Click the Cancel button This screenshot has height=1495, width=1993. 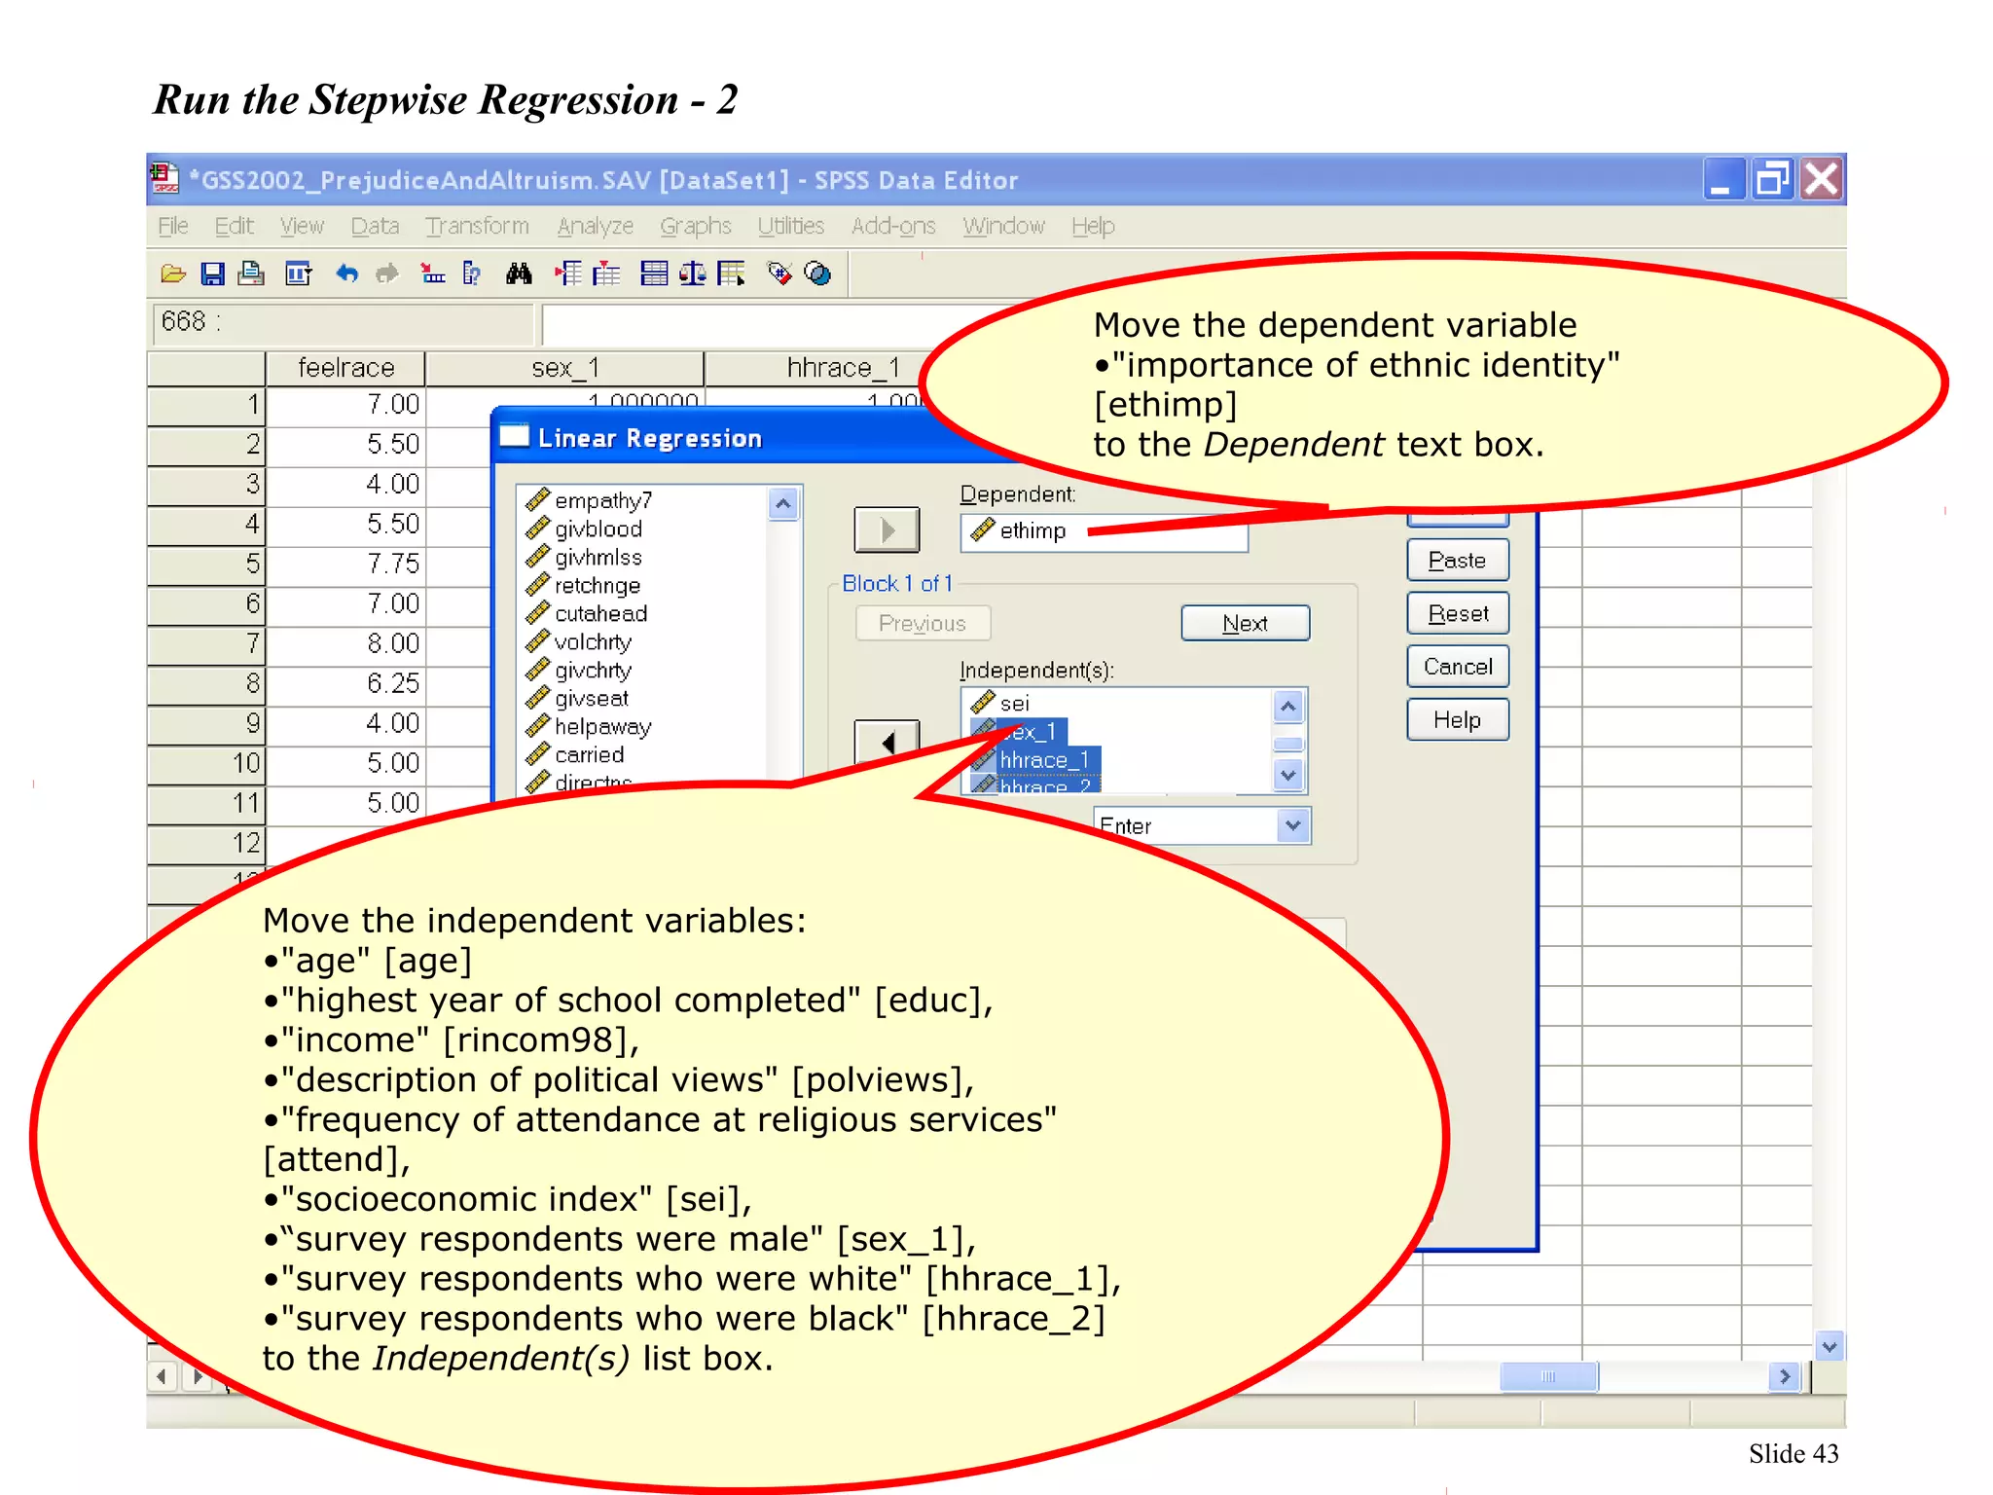[x=1457, y=667]
